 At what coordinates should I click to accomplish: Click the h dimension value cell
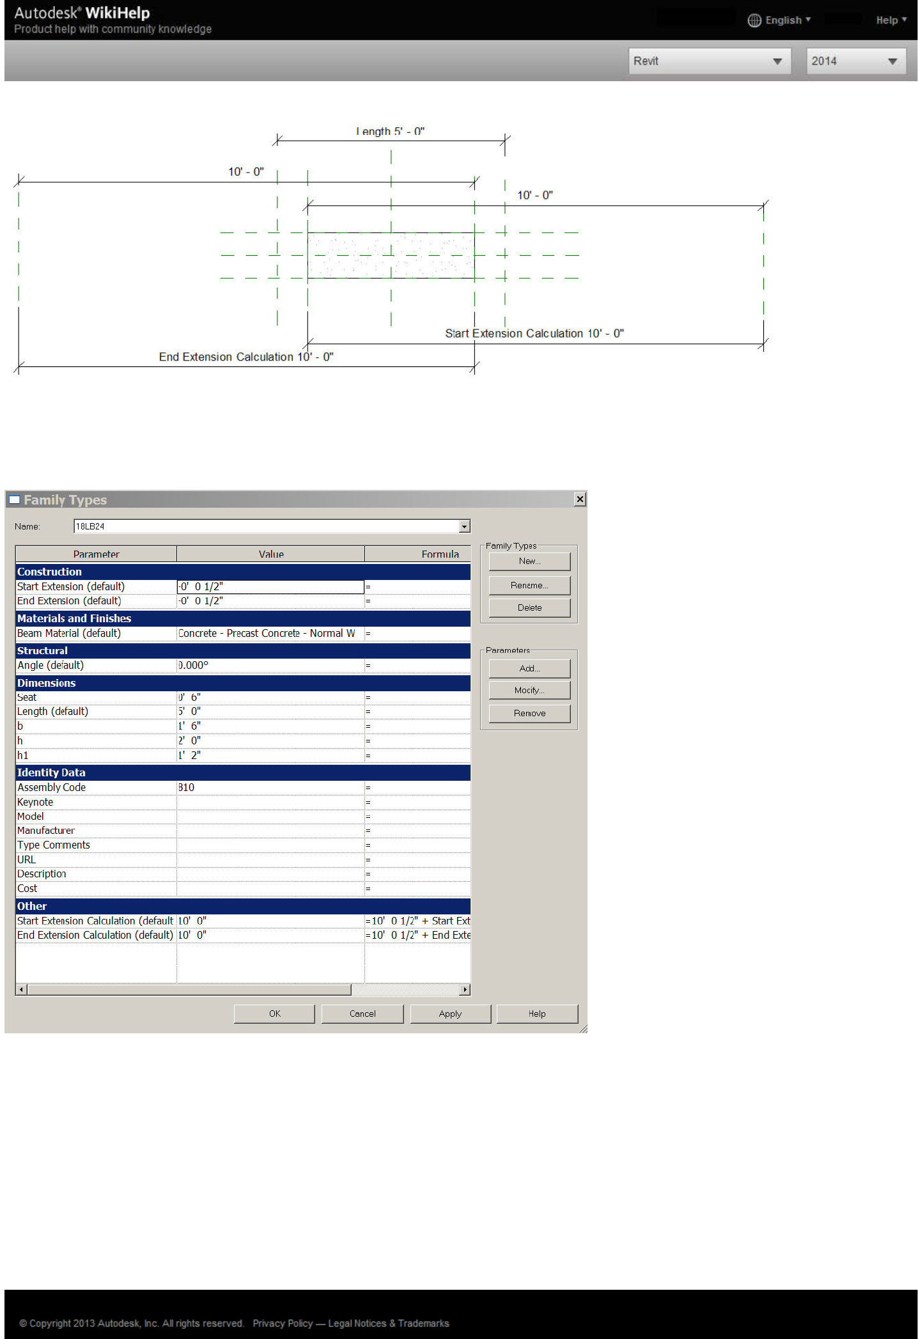(270, 741)
